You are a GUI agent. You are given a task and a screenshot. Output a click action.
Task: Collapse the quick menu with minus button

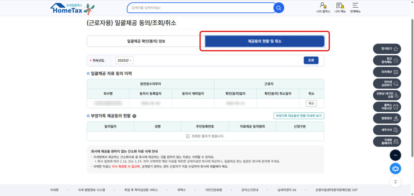click(x=395, y=155)
